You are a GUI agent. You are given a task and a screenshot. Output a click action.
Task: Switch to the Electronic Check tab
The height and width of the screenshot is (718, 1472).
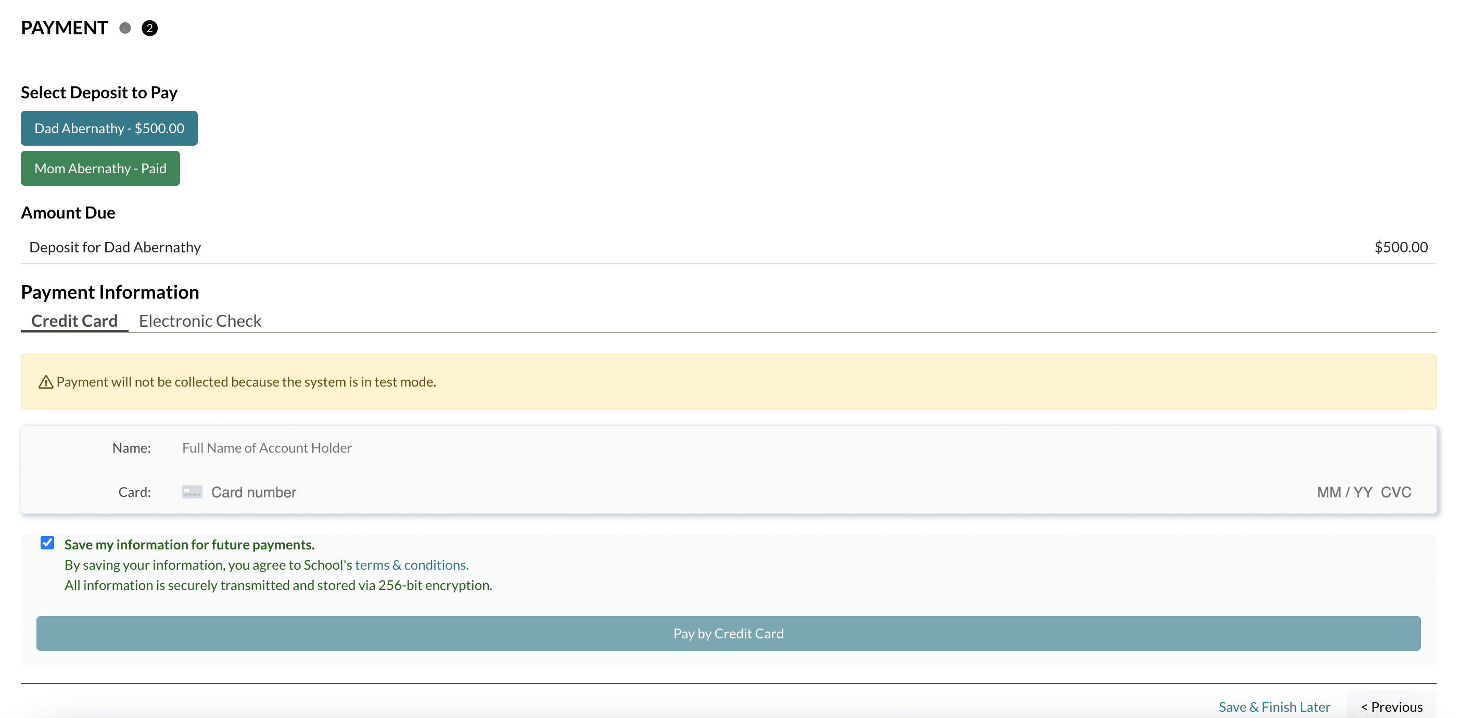(200, 321)
